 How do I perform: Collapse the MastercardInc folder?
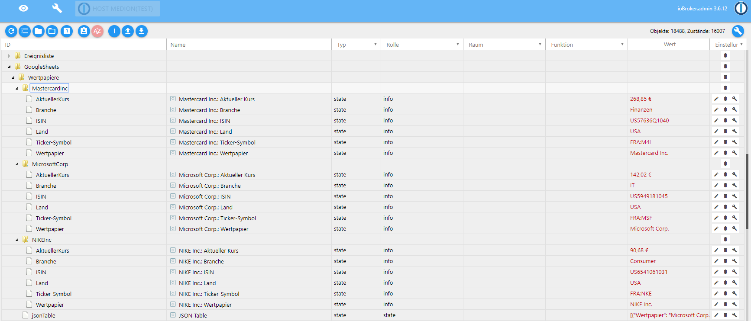pos(17,88)
